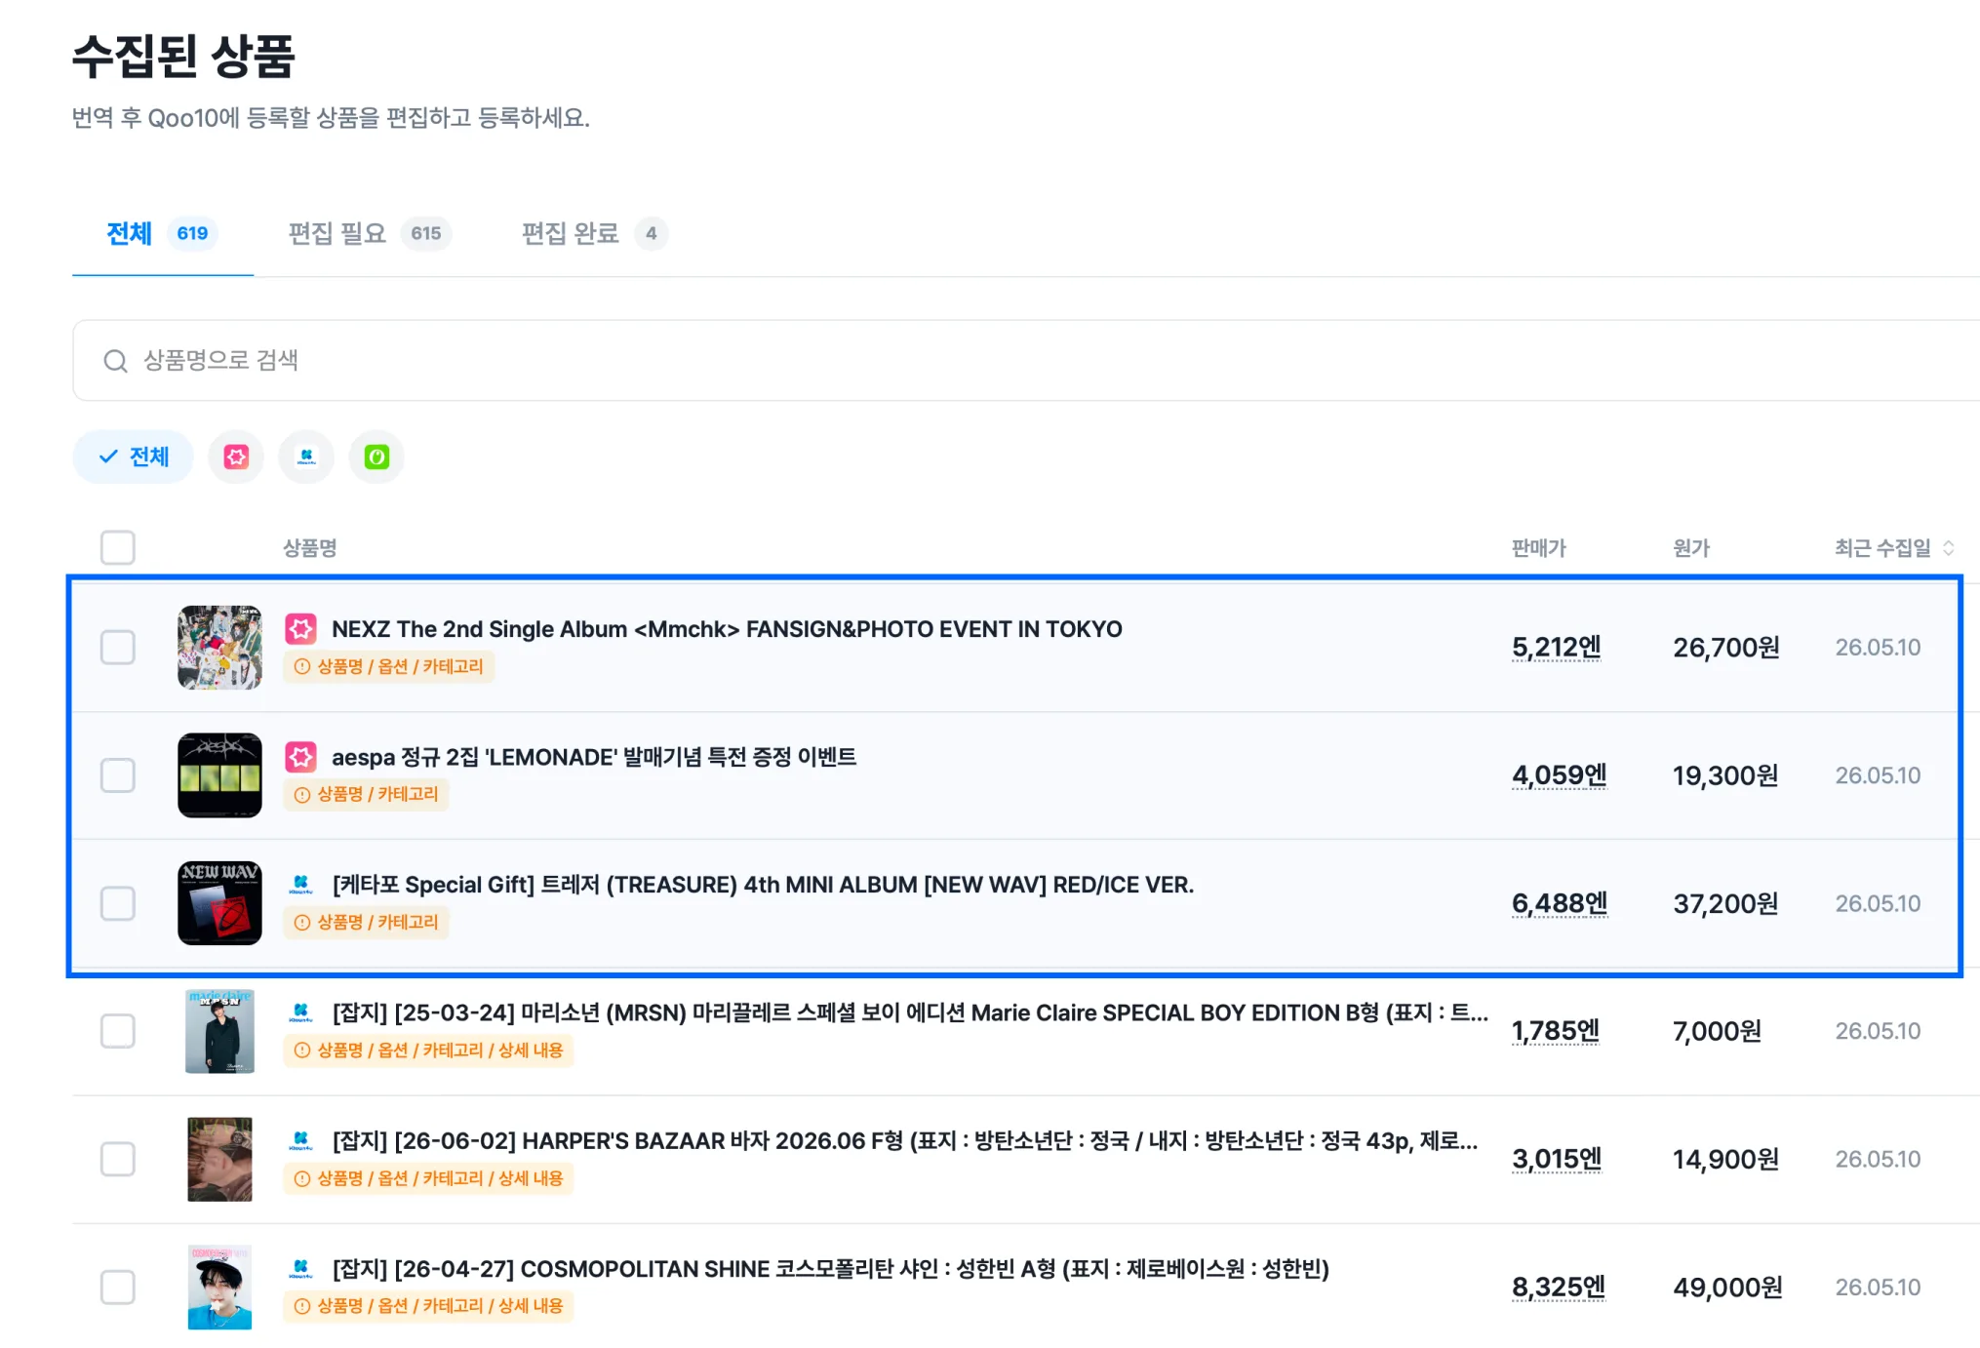Open the TREASURE NEW WAV thumbnail image
Image resolution: width=1980 pixels, height=1348 pixels.
point(219,903)
